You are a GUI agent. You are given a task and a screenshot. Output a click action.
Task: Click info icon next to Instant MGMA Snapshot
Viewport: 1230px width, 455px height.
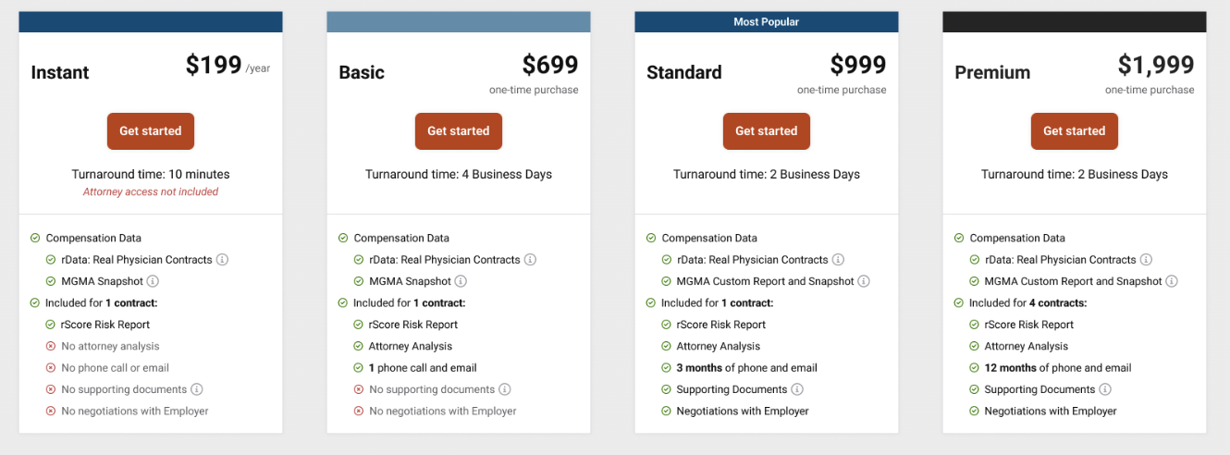point(154,281)
